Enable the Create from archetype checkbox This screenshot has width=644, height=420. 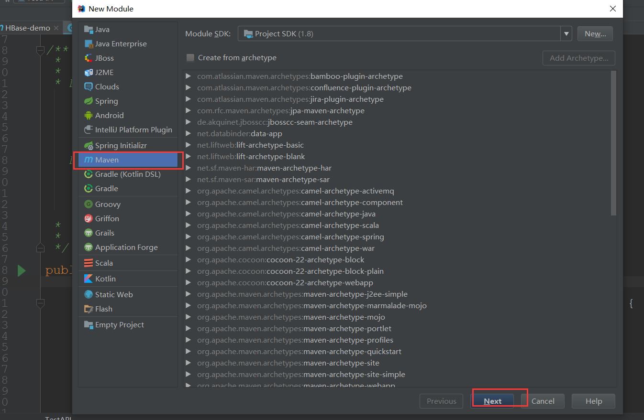pos(190,57)
